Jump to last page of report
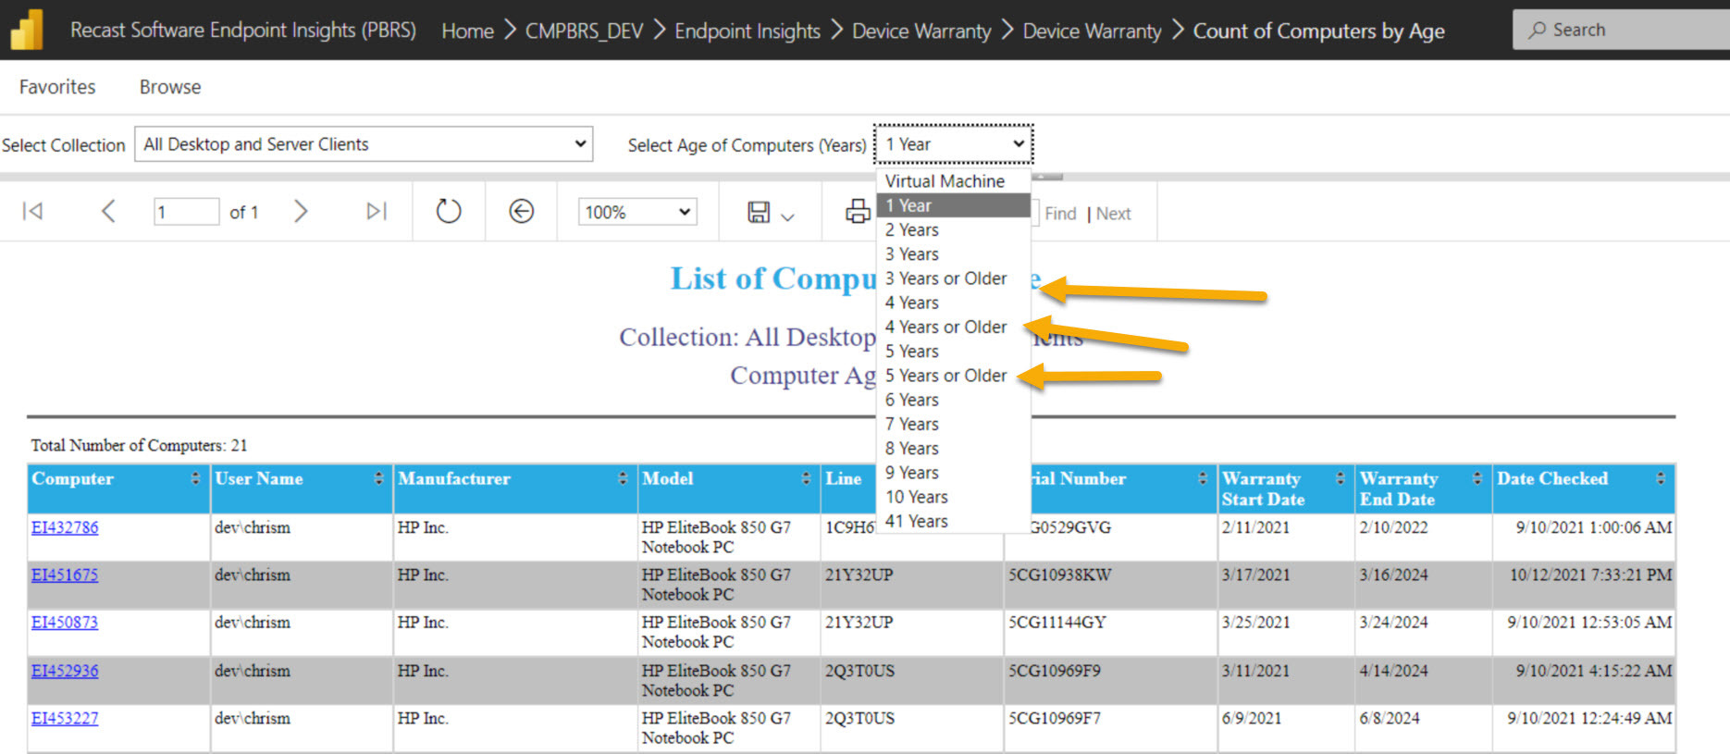 coord(376,212)
